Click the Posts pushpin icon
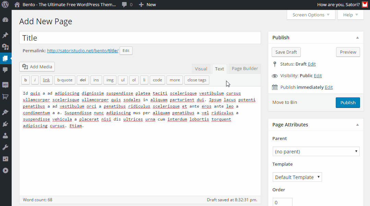370x206 pixels. (x=5, y=35)
